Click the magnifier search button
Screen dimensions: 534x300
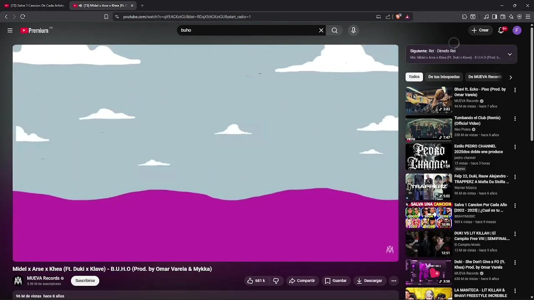coord(335,30)
